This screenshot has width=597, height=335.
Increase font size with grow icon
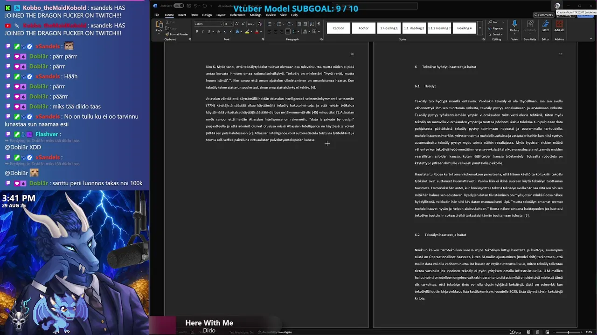237,24
